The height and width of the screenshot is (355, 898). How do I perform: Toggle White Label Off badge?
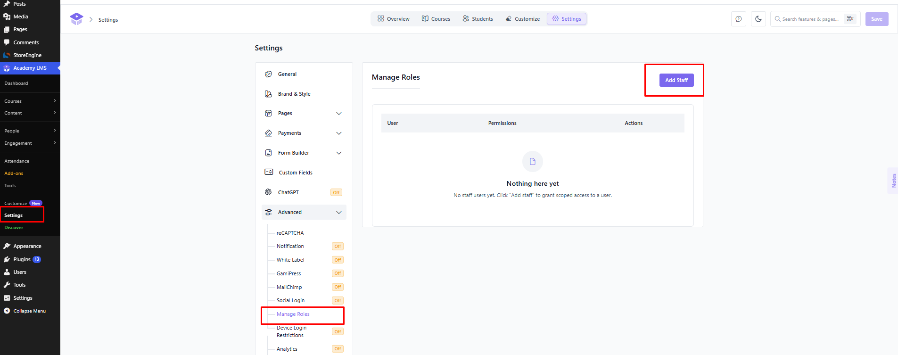[x=338, y=260]
